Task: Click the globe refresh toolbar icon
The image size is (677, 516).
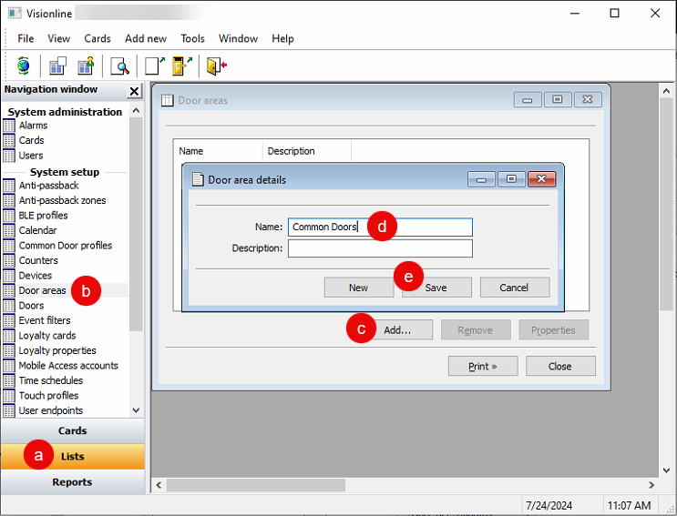Action: tap(24, 66)
